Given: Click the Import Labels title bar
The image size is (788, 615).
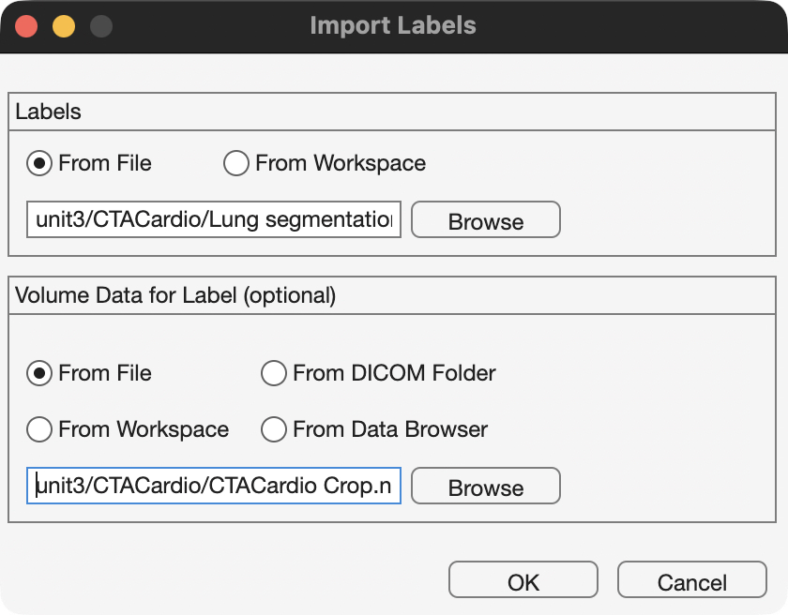Looking at the screenshot, I should (x=394, y=26).
